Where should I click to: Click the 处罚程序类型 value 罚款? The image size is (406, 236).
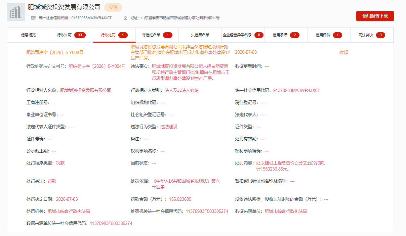tap(60, 163)
